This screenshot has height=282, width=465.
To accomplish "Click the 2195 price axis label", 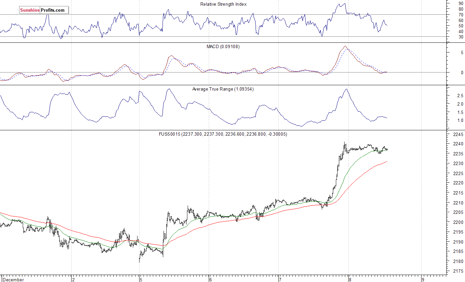I will tap(458, 232).
